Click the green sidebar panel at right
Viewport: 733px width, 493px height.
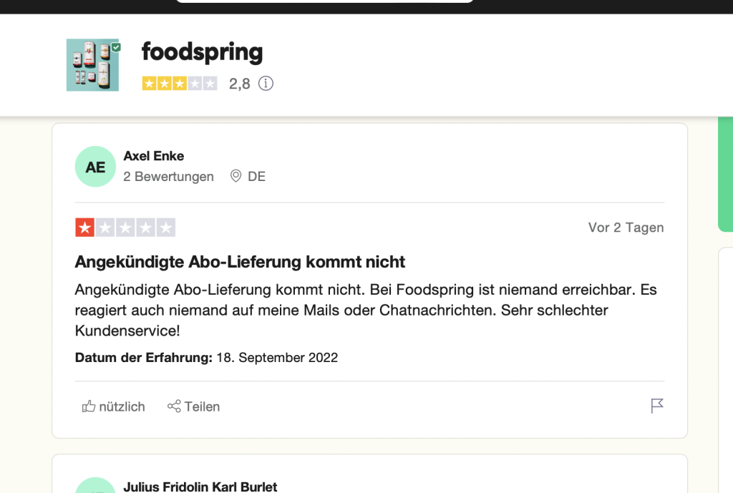(x=726, y=174)
